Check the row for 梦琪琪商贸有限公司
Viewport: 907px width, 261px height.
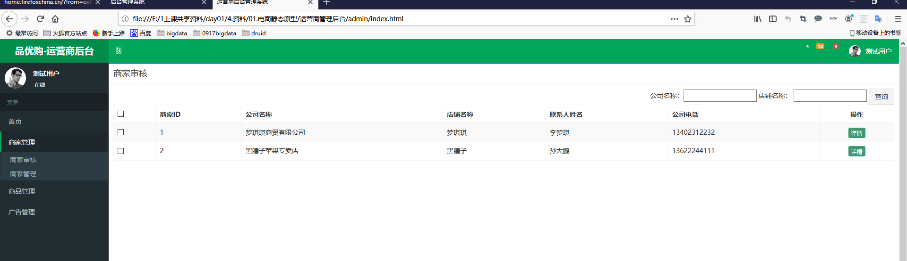coord(120,132)
